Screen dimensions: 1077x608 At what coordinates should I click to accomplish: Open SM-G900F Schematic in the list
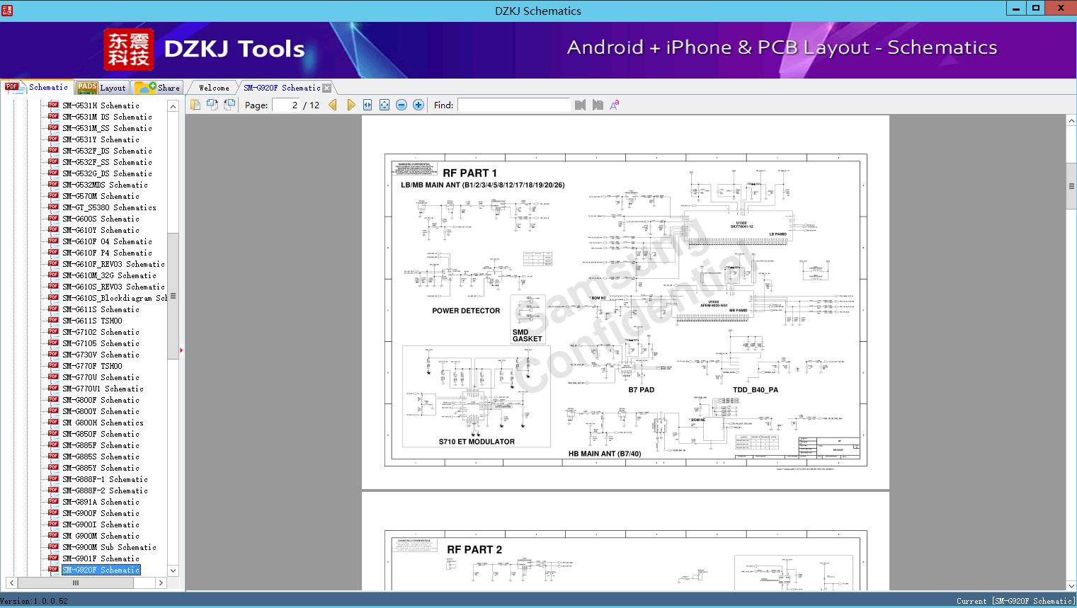pos(101,513)
